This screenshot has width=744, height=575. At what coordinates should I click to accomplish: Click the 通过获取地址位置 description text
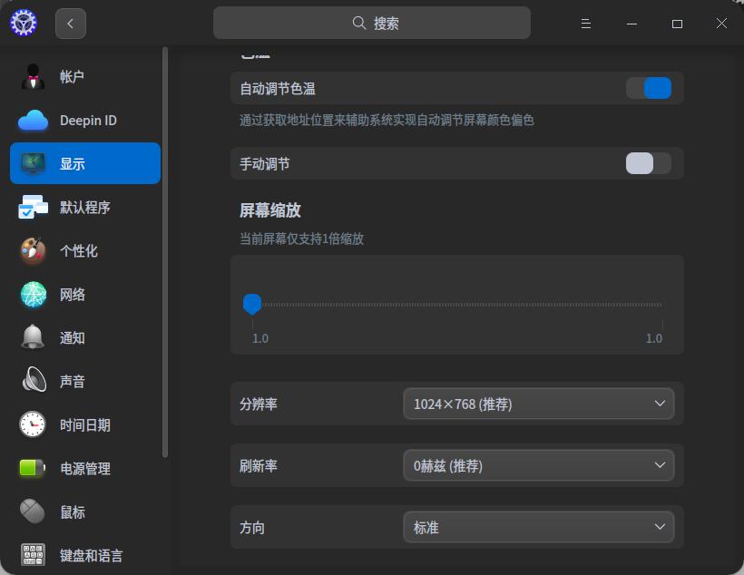tap(387, 120)
